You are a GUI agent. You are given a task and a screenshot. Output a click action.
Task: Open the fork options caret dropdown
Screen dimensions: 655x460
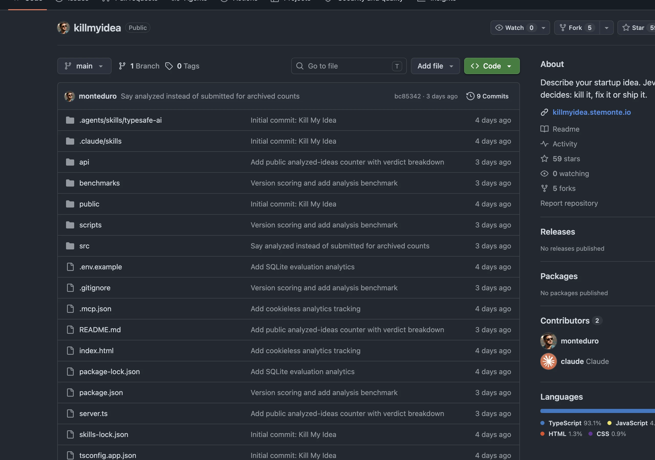pyautogui.click(x=606, y=28)
